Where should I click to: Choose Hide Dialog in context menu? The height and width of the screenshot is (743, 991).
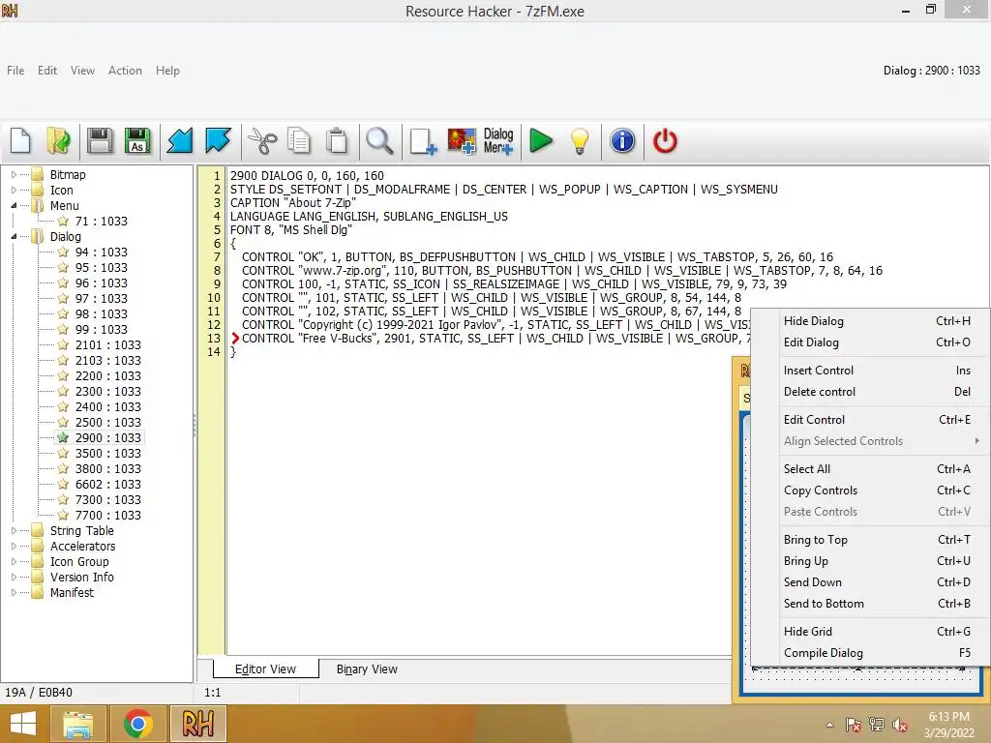pyautogui.click(x=870, y=321)
